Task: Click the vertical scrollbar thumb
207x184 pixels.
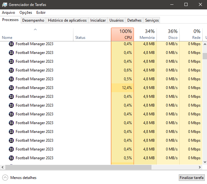Action: pos(204,56)
